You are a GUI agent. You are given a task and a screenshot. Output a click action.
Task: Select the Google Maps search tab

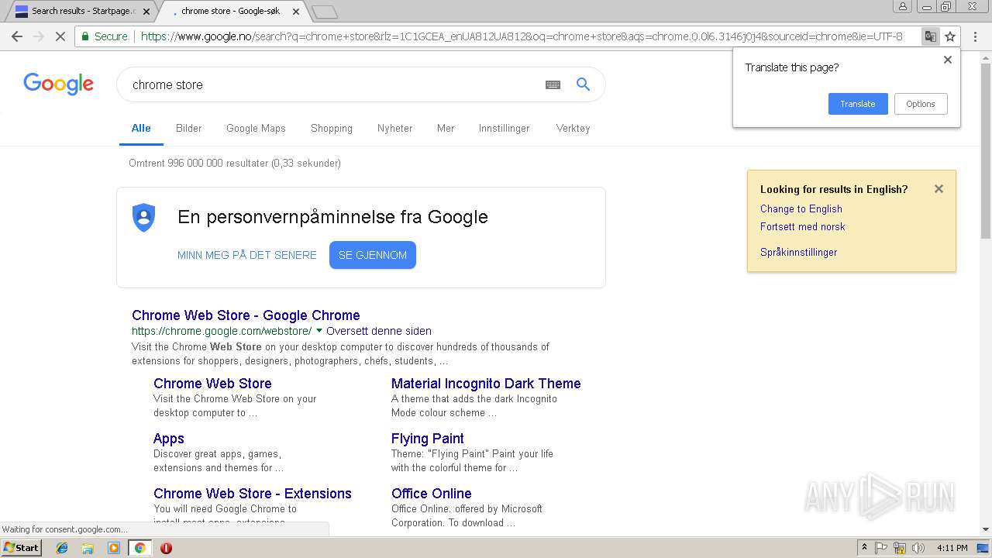pos(256,129)
